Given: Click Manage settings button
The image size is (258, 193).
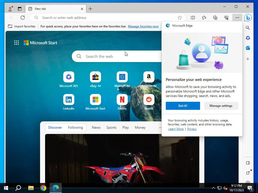Looking at the screenshot, I should tap(221, 106).
